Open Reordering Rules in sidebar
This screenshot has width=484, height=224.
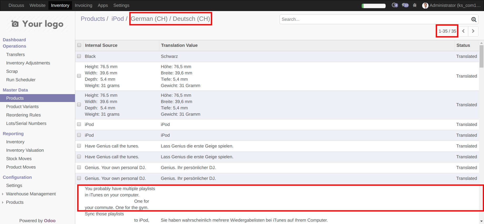(x=23, y=115)
